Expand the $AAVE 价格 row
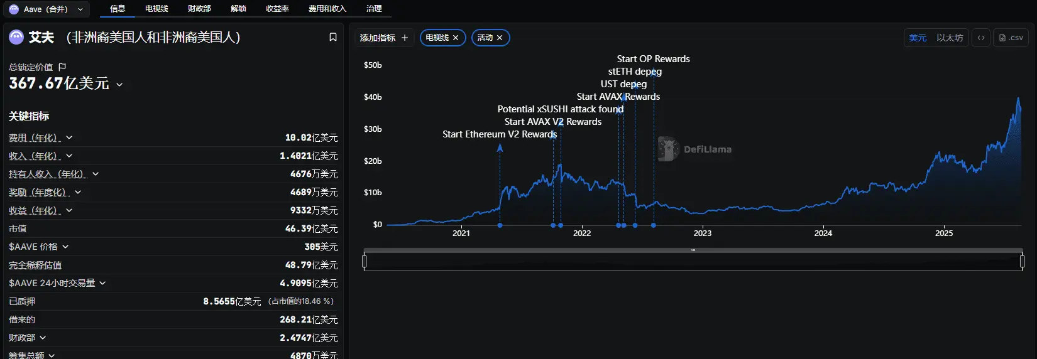Viewport: 1037px width, 359px height. click(x=65, y=247)
